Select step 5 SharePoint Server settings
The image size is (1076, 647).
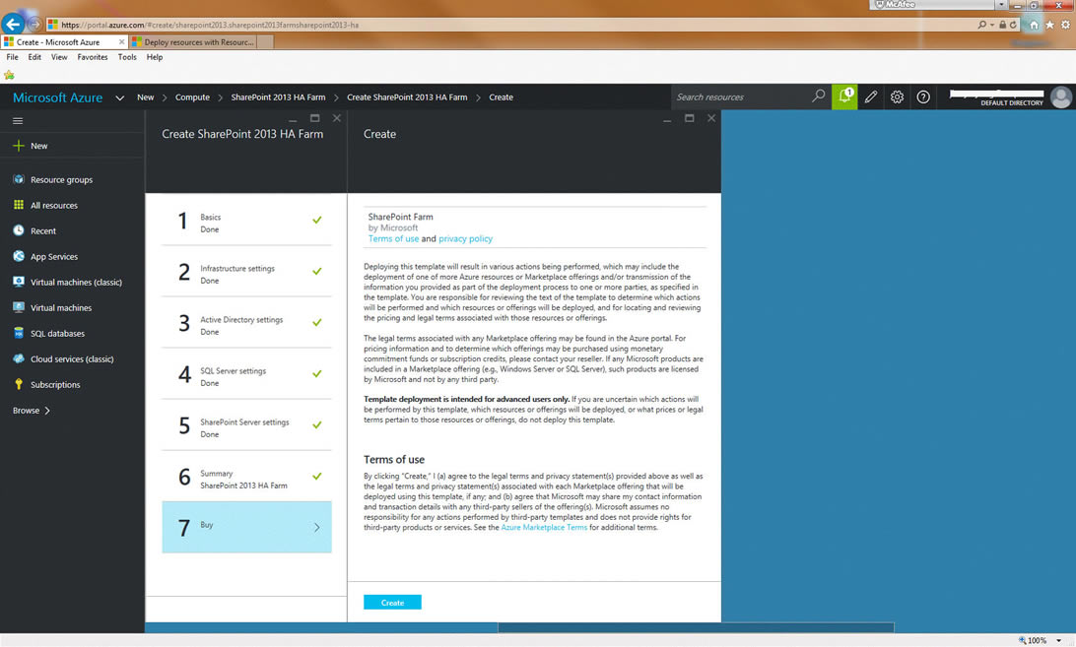pyautogui.click(x=246, y=425)
